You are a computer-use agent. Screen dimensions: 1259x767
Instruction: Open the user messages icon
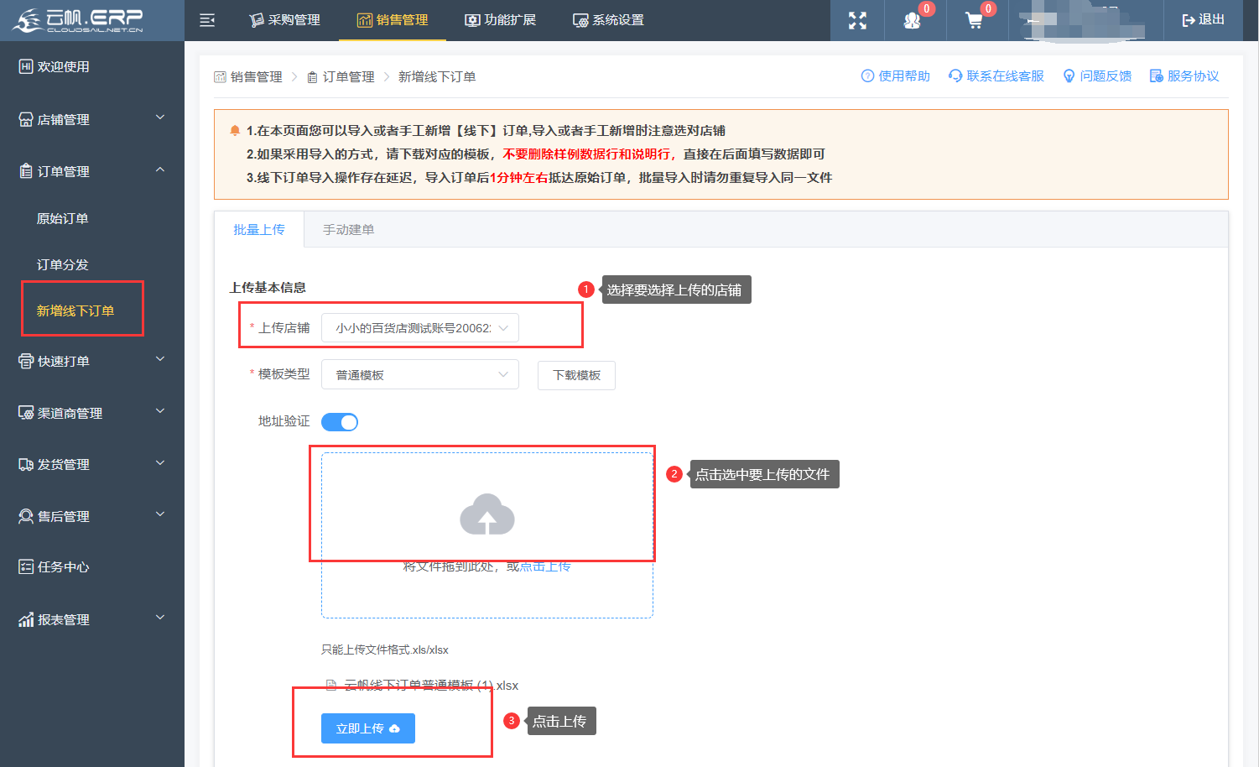912,20
